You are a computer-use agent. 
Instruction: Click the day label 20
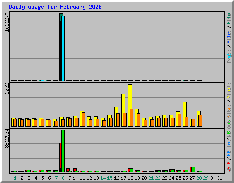tap(144, 178)
